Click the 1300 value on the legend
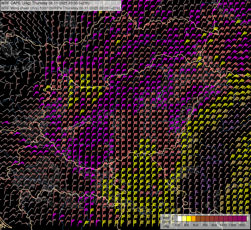 [233, 225]
